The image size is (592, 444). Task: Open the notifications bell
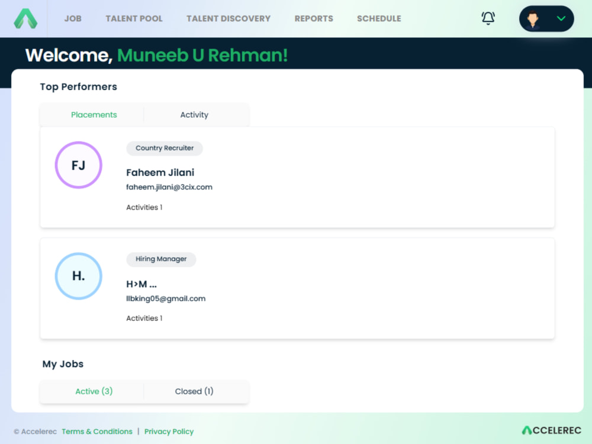coord(488,18)
